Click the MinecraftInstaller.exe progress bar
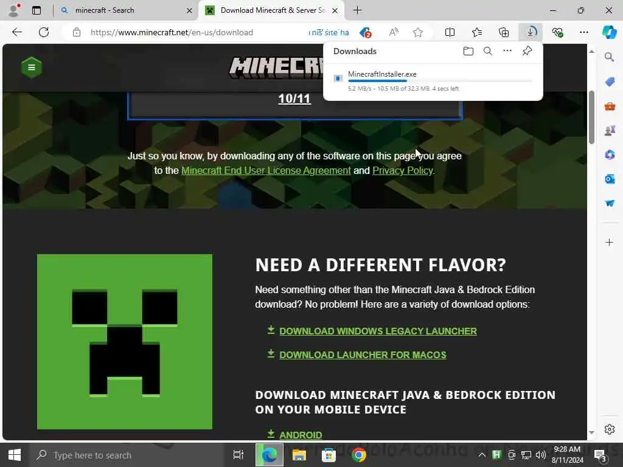 440,81
